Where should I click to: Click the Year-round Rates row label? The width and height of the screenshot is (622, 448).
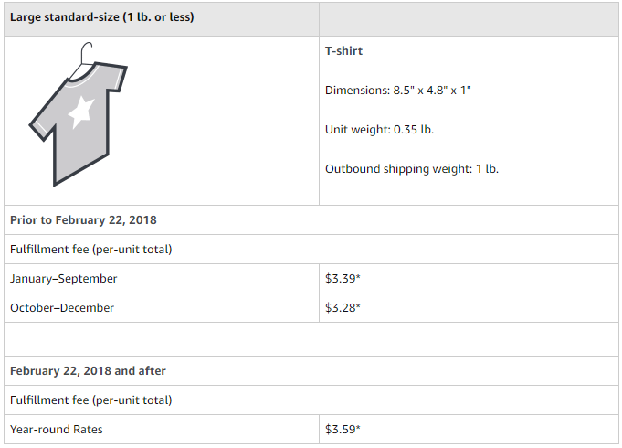pyautogui.click(x=57, y=430)
